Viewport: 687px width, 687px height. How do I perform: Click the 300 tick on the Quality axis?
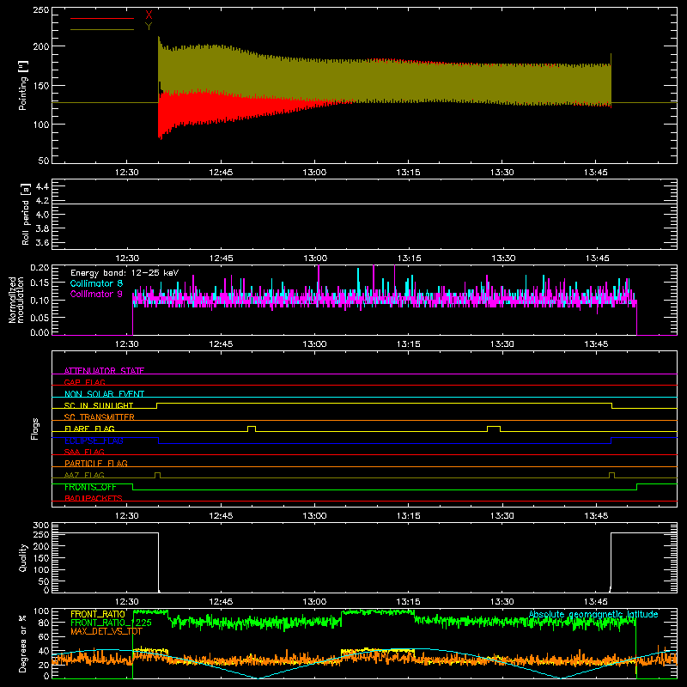40,526
